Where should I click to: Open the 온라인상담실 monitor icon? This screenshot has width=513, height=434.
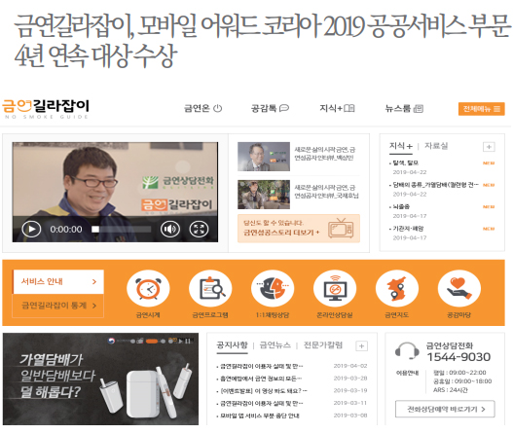pyautogui.click(x=335, y=289)
